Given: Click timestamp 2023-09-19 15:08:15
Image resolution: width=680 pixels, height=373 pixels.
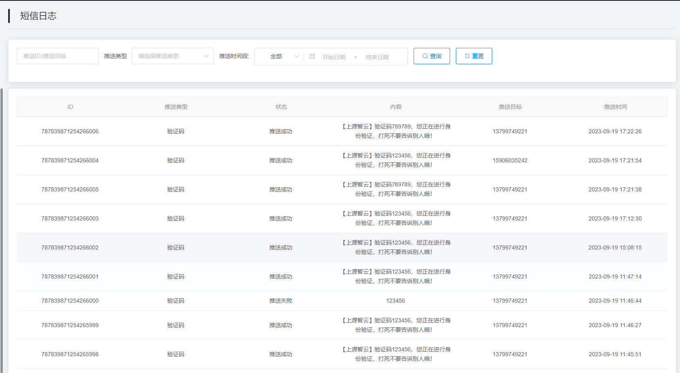Looking at the screenshot, I should pyautogui.click(x=615, y=247).
